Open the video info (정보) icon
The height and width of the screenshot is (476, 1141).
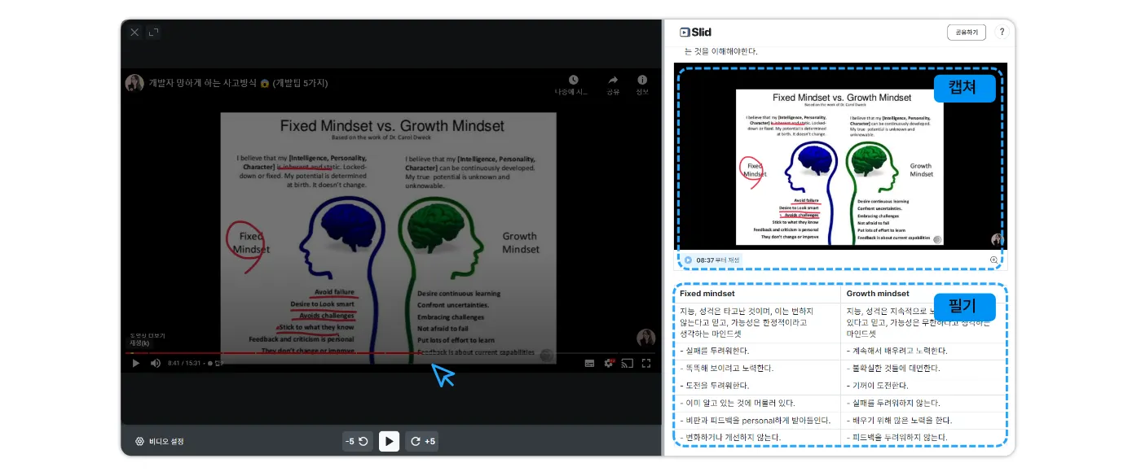click(642, 85)
